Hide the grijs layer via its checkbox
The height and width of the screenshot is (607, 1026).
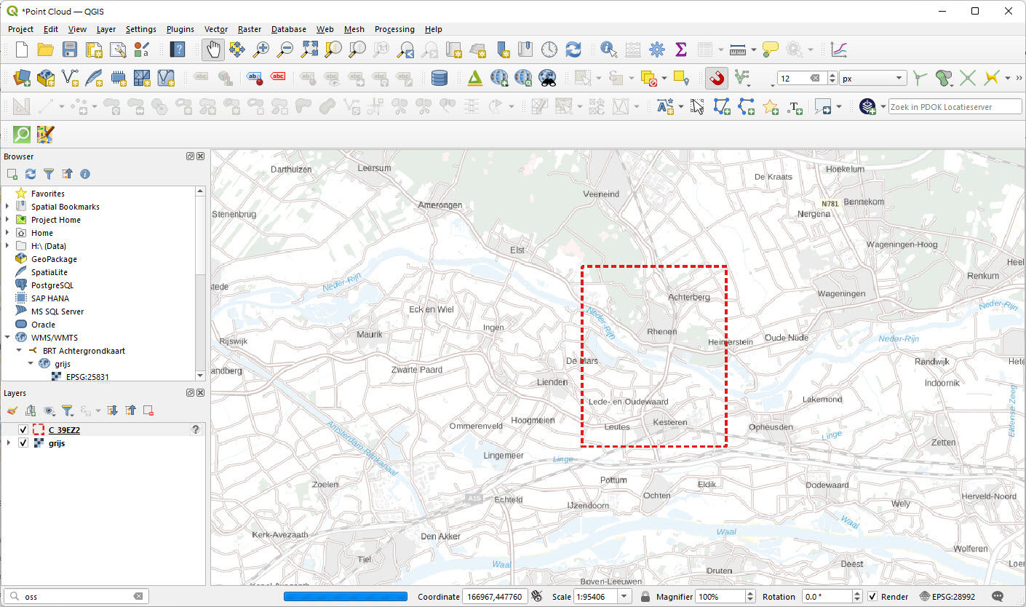(23, 443)
